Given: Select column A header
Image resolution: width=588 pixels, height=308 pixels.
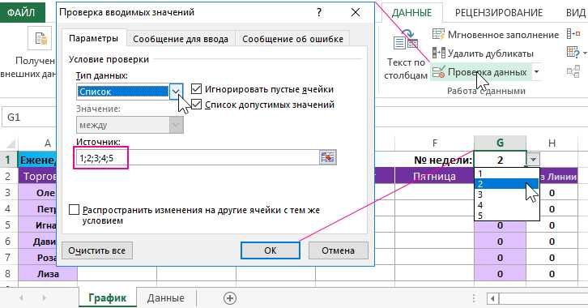Looking at the screenshot, I should pyautogui.click(x=48, y=143).
